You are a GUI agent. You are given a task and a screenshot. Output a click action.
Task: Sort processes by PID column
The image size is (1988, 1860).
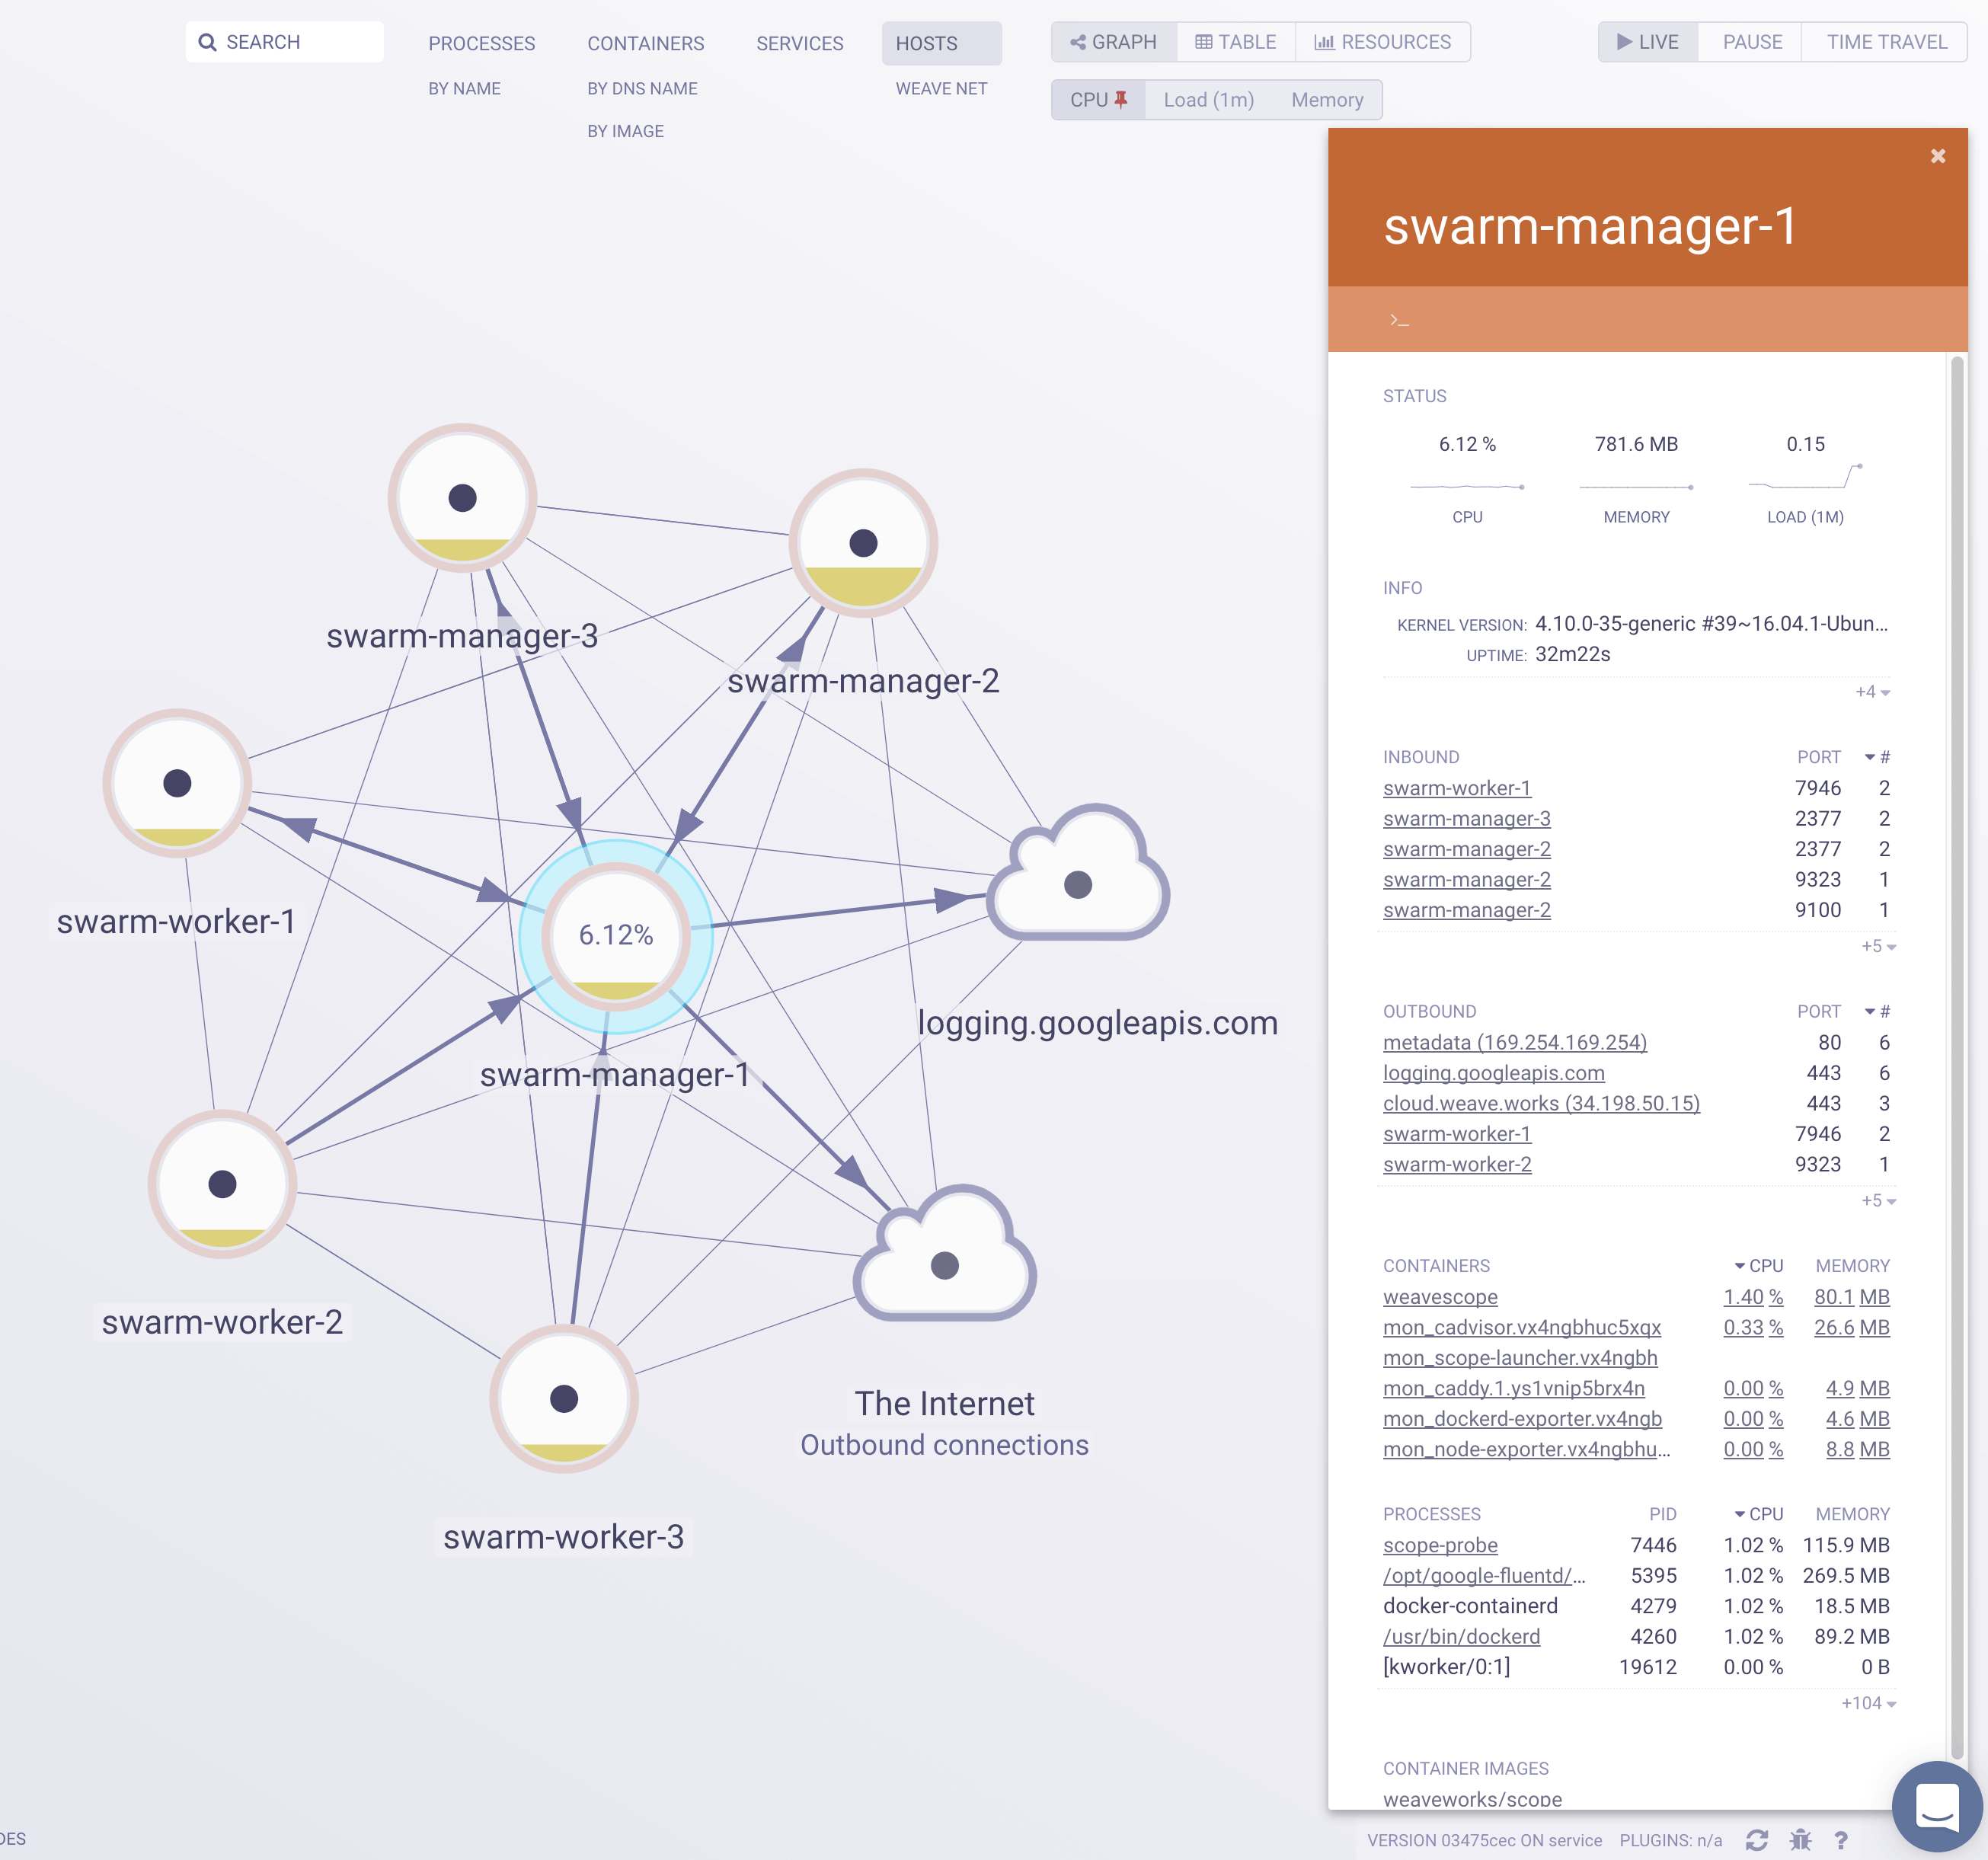click(1662, 1514)
